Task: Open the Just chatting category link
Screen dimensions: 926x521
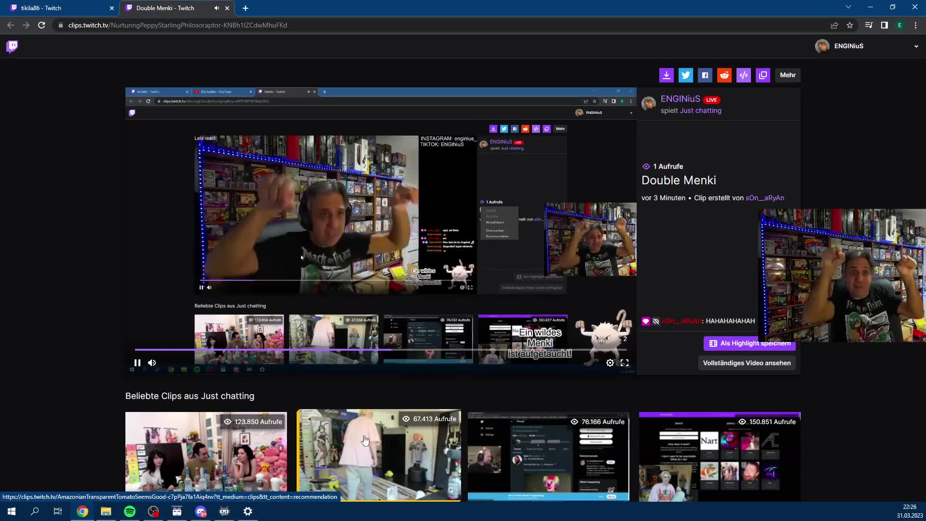Action: coord(701,111)
